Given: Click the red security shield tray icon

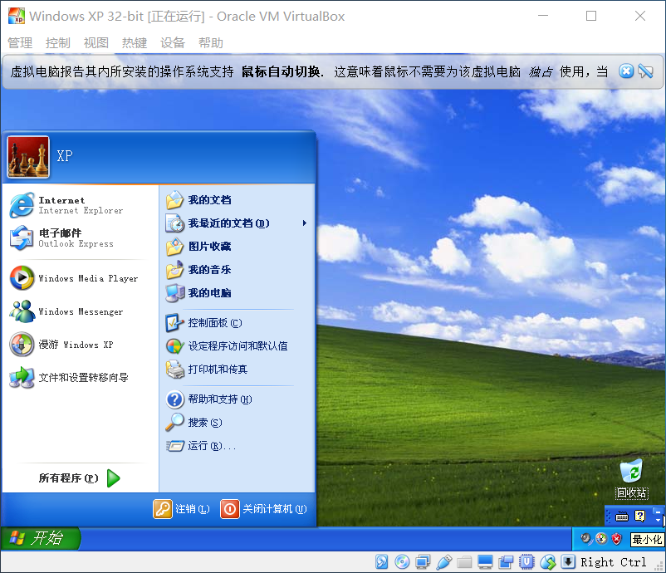Looking at the screenshot, I should pos(616,539).
